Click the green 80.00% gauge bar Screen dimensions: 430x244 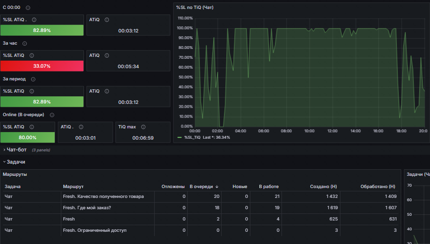tap(27, 137)
